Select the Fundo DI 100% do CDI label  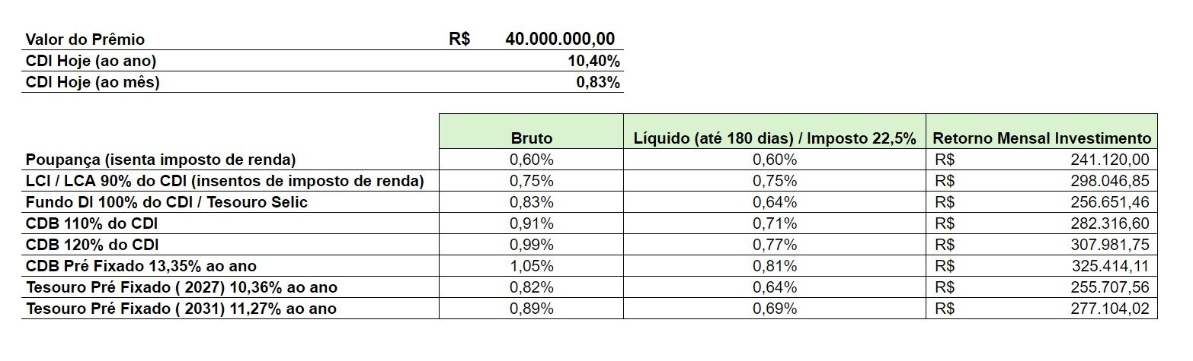point(167,202)
